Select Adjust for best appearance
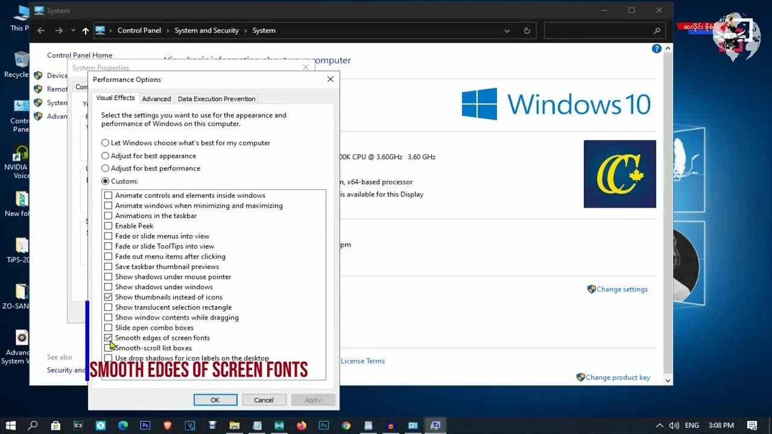Image resolution: width=772 pixels, height=434 pixels. click(106, 156)
